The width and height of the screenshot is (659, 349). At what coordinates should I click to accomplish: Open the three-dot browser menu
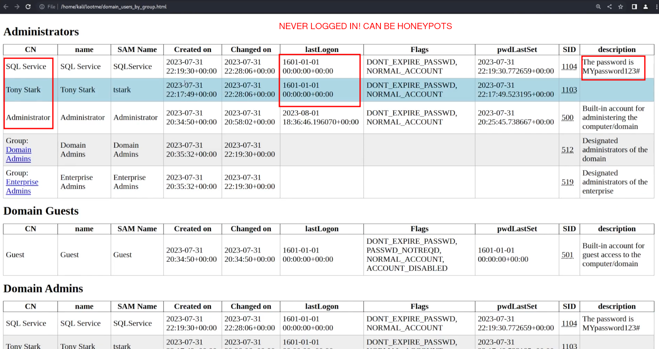pos(656,7)
